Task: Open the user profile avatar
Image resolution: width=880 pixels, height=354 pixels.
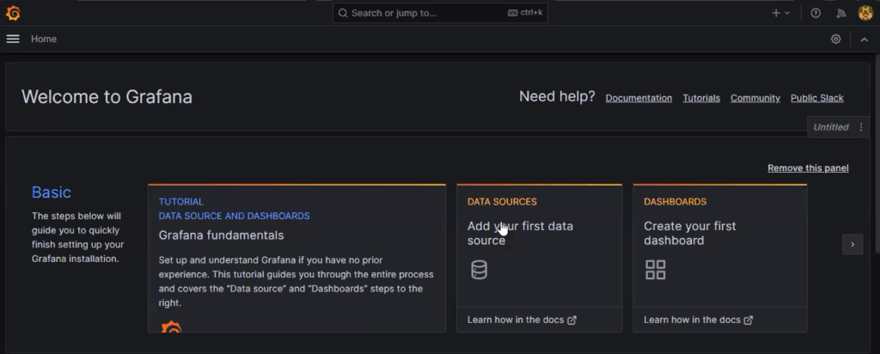Action: (x=865, y=13)
